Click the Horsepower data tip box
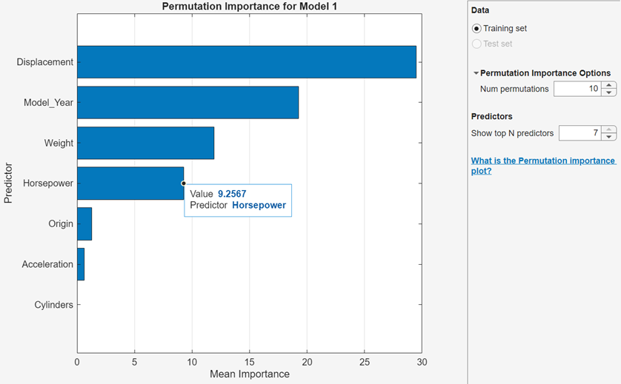This screenshot has height=384, width=621. pos(238,200)
